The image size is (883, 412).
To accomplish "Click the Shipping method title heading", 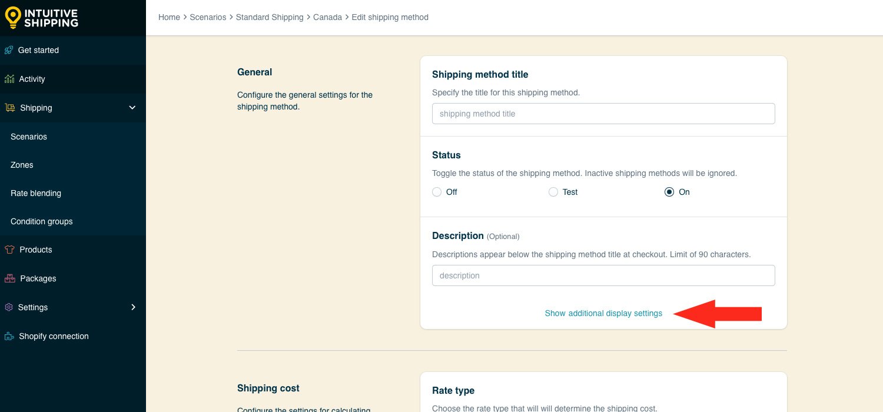I will pyautogui.click(x=480, y=74).
